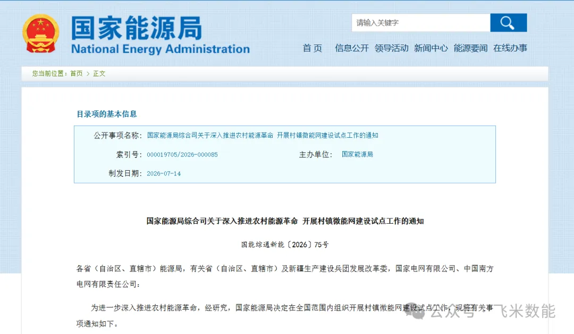This screenshot has height=334, width=574.
Task: Click document number 国能综通新能〔2026〕75号
Action: click(x=285, y=244)
